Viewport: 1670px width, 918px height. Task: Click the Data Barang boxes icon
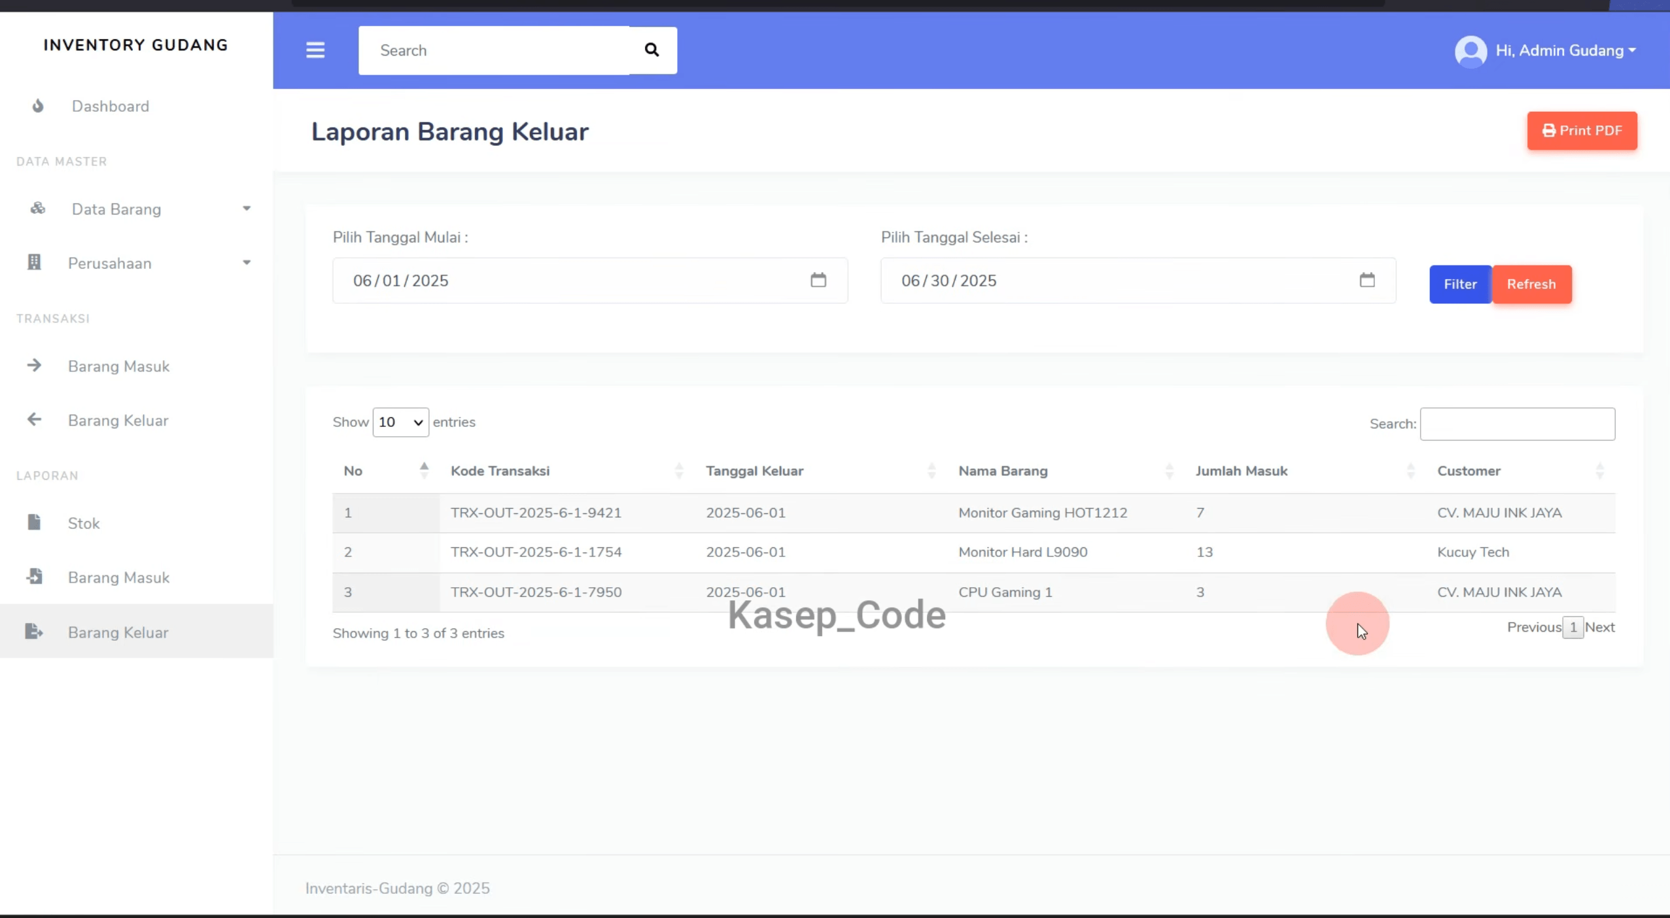pos(38,209)
